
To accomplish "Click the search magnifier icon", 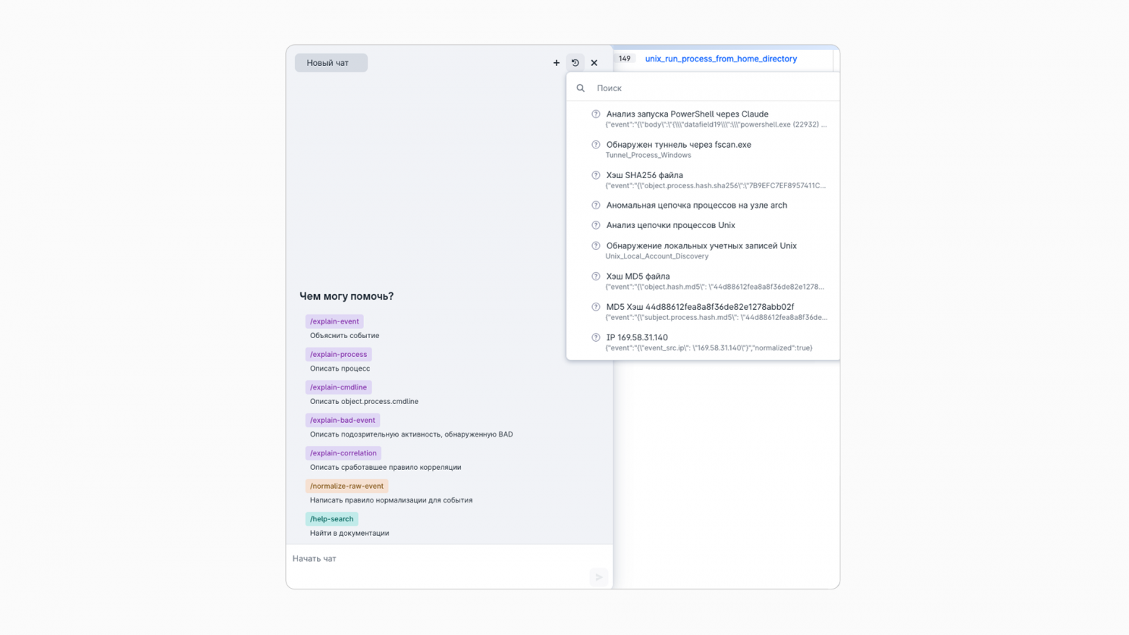I will click(x=580, y=88).
